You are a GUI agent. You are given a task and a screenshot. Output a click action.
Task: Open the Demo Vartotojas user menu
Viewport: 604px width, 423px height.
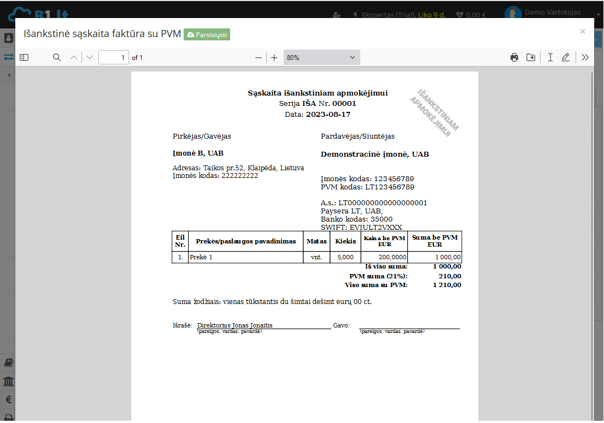(552, 13)
